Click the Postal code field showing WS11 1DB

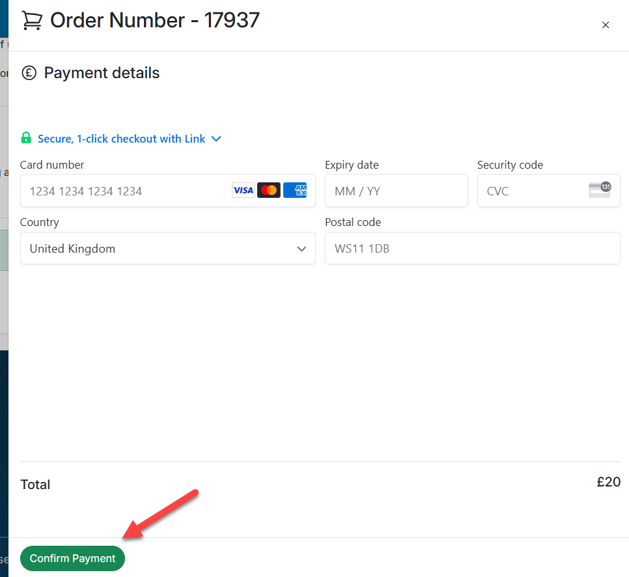coord(472,248)
